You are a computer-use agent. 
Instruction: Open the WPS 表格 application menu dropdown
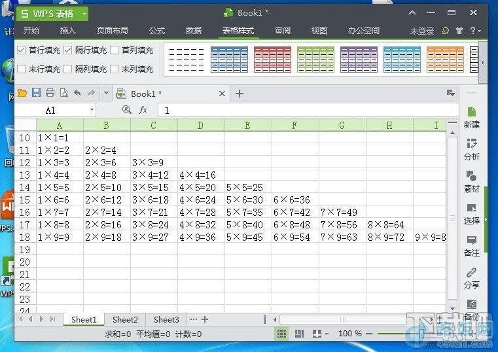point(84,14)
